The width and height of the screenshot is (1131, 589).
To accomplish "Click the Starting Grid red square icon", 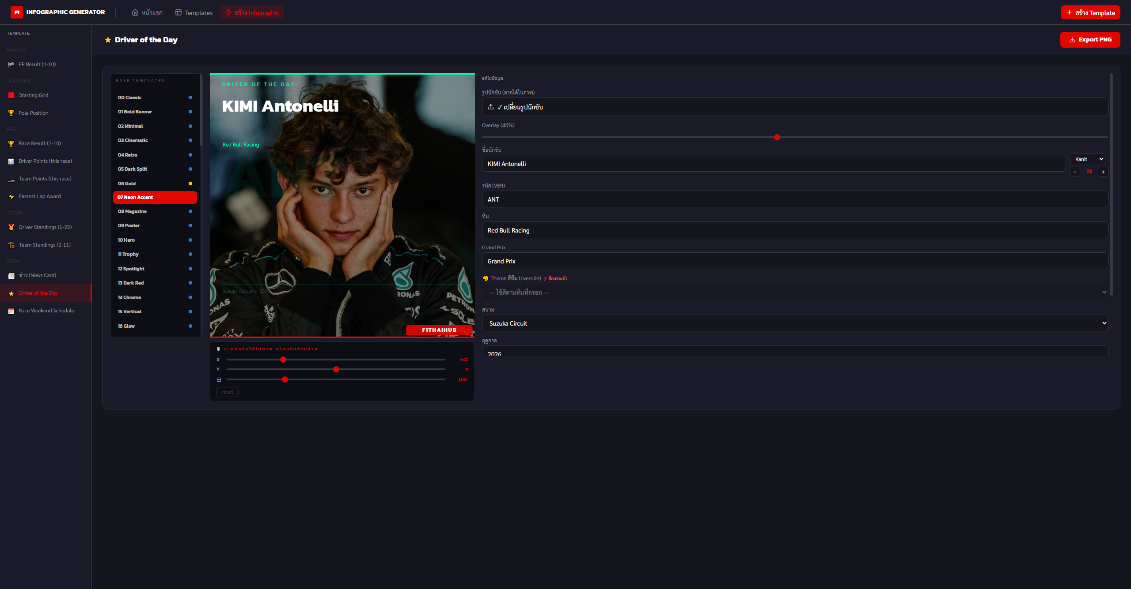I will point(11,95).
